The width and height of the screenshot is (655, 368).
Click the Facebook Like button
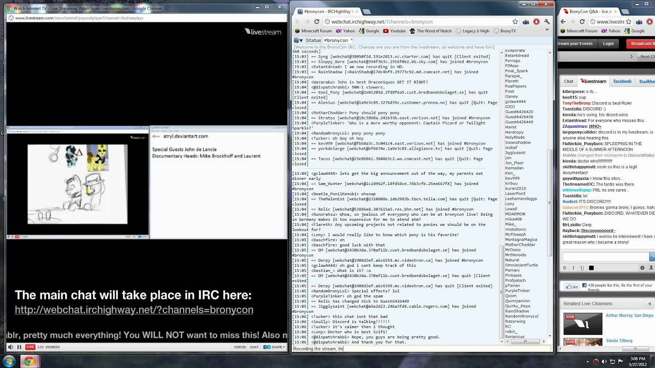[x=572, y=287]
